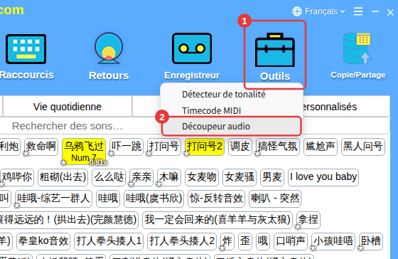Play the 口哨声 sound button
Viewport: 398px width, 259px height.
[291, 241]
